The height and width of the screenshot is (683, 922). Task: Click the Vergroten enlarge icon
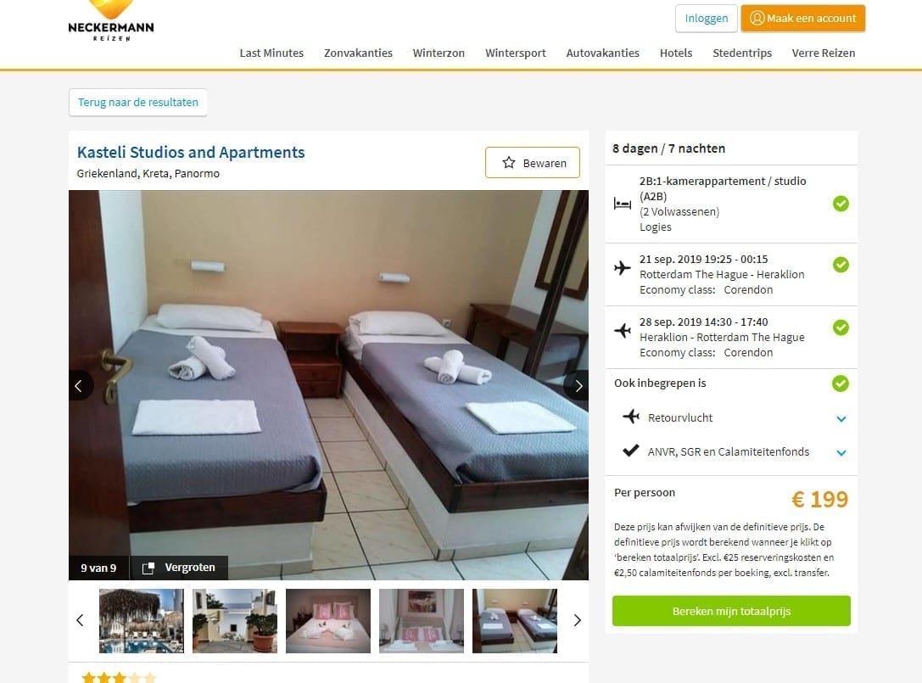(x=148, y=568)
